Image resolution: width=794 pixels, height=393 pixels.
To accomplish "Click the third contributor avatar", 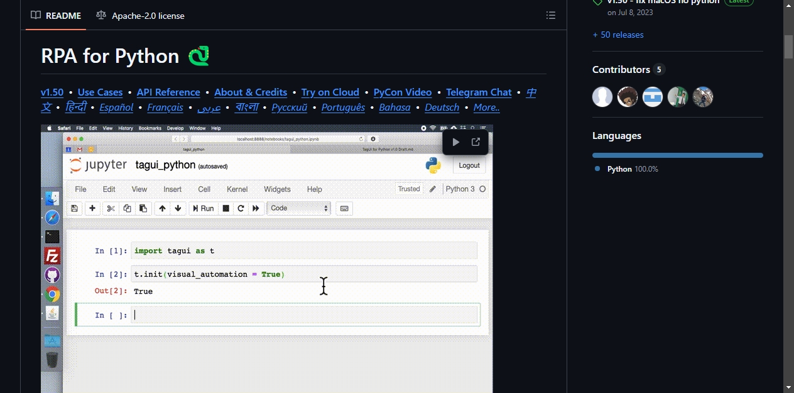I will coord(653,97).
